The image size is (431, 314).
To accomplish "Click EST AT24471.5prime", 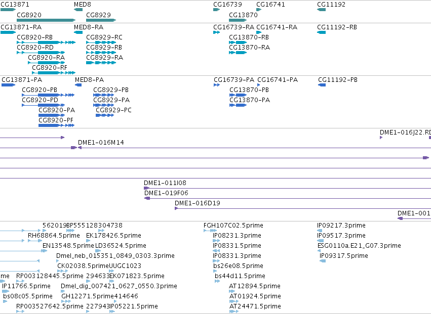I will (255, 306).
